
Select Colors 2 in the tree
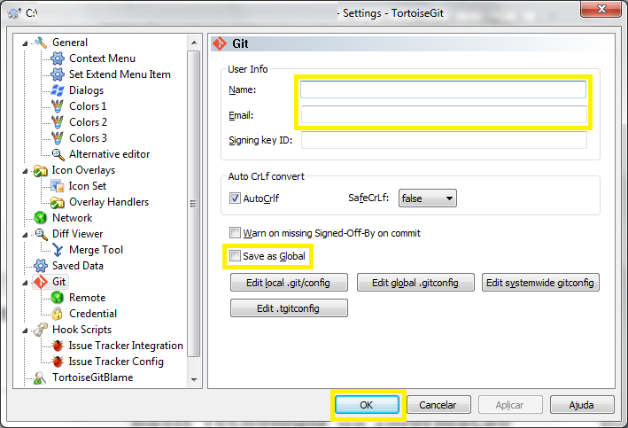click(88, 122)
